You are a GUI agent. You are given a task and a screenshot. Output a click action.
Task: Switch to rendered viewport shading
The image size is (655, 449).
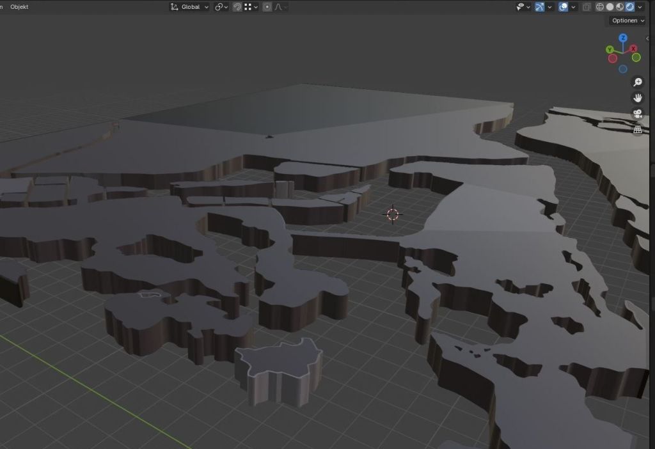pyautogui.click(x=629, y=6)
